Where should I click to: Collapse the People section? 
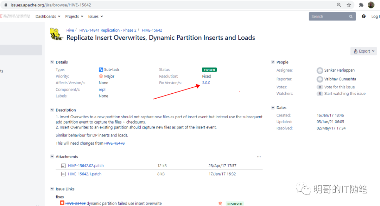[x=273, y=62]
